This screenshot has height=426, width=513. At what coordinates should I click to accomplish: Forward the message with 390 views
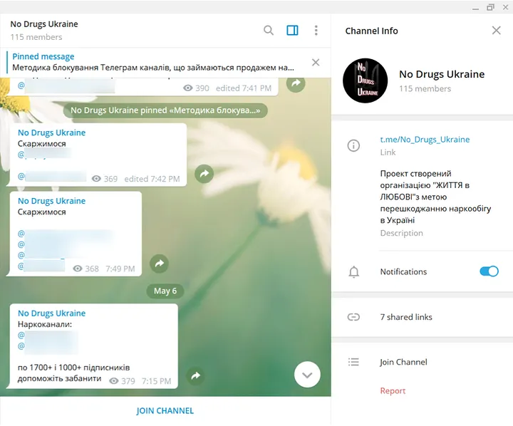[x=296, y=83]
